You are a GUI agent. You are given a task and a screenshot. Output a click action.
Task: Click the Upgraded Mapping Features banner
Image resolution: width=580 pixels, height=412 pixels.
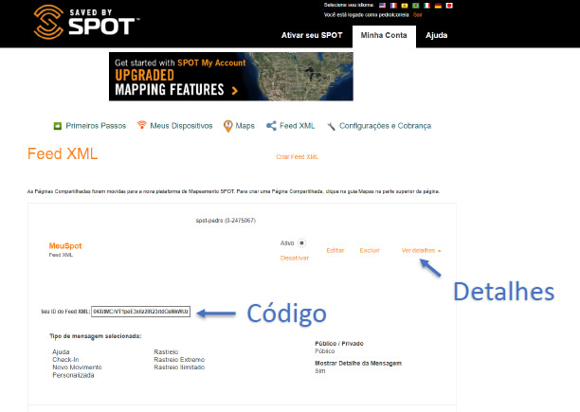[231, 77]
